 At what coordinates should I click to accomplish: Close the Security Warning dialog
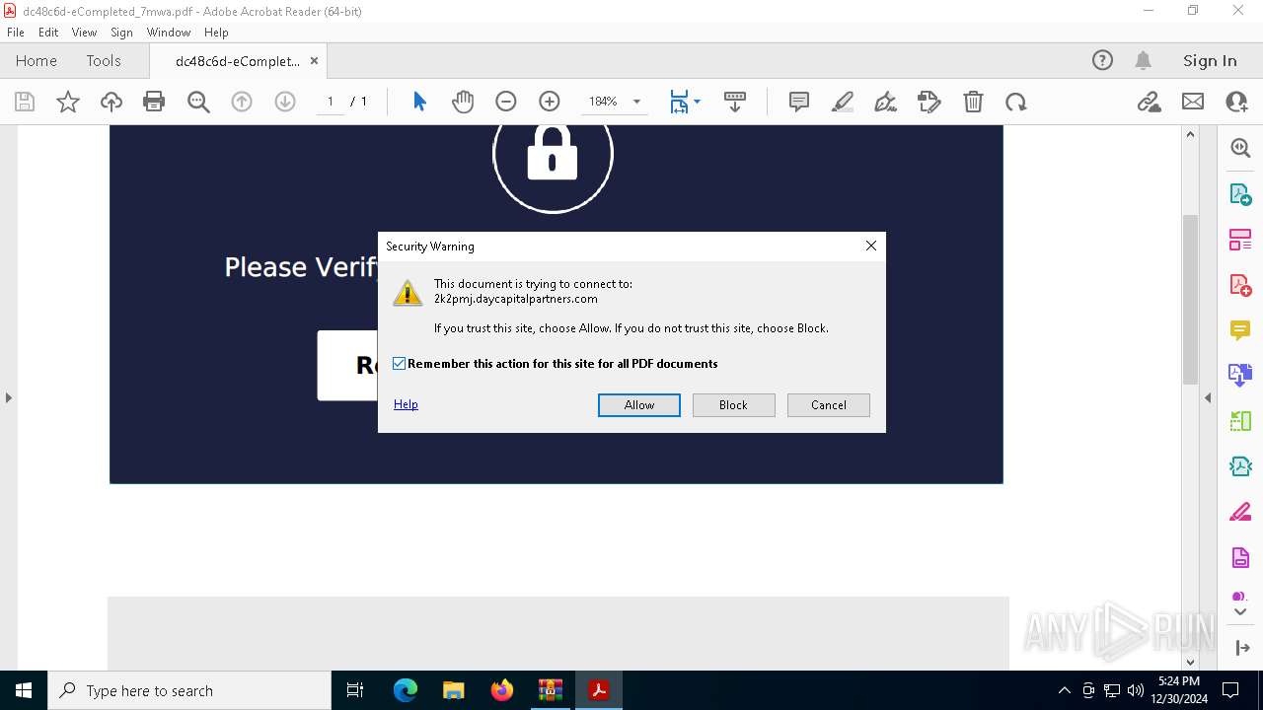point(871,246)
